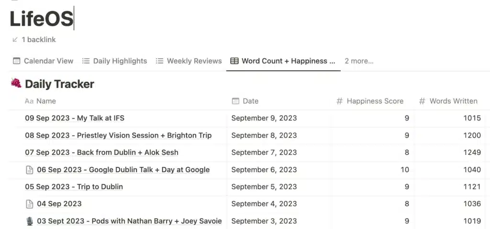Open the '05 Sep 2023 - Trip to Dublin' entry

74,187
